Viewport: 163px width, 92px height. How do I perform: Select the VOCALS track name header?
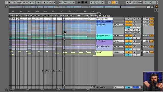coord(104,42)
